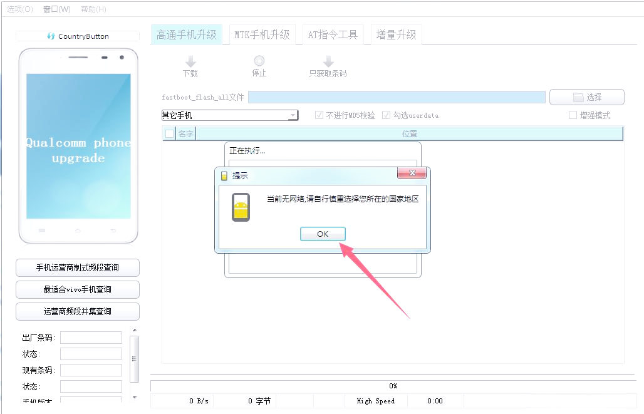Click the 最适合vivo手机查询 button
Screen dimensions: 644x414
click(x=77, y=289)
